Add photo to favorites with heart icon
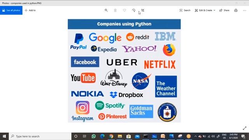 [x=124, y=10]
